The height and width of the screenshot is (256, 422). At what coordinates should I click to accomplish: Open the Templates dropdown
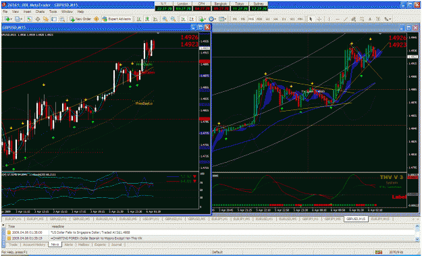pos(222,19)
